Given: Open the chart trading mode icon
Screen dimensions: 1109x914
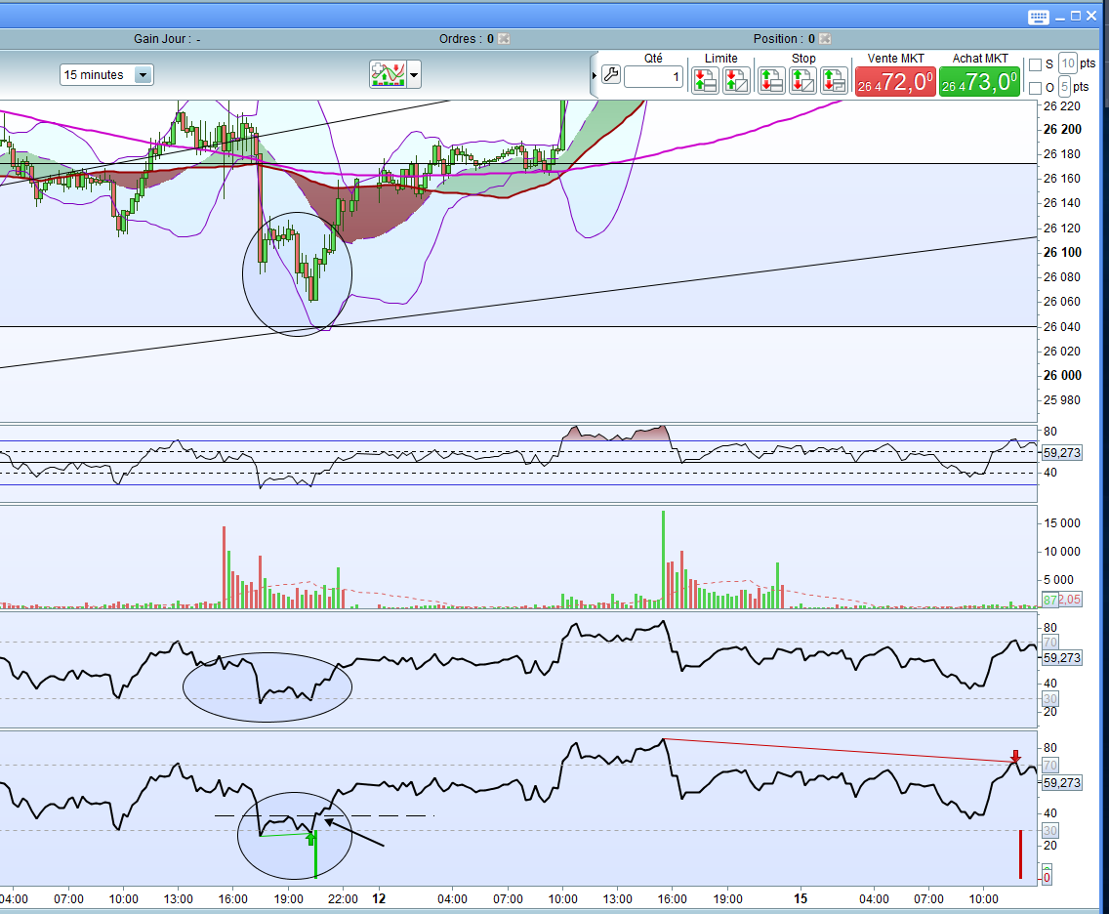Looking at the screenshot, I should pyautogui.click(x=388, y=74).
